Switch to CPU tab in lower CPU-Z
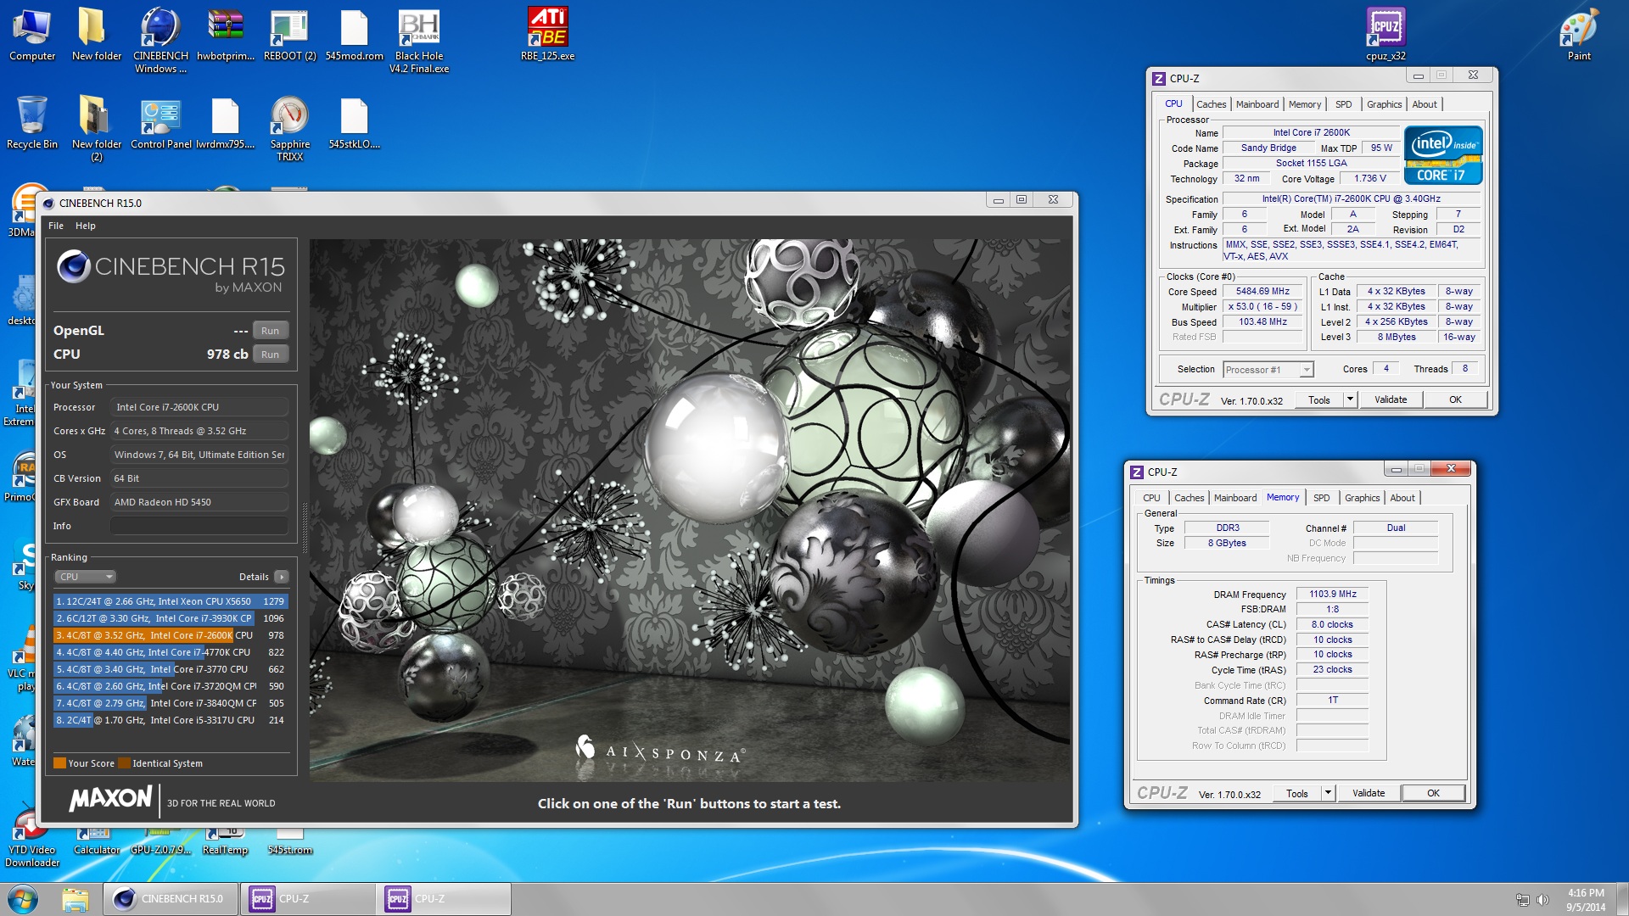The height and width of the screenshot is (916, 1629). (x=1151, y=498)
